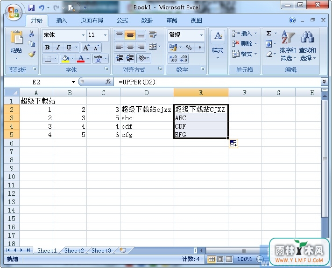Open the fill color dropdown arrow

click(73, 59)
